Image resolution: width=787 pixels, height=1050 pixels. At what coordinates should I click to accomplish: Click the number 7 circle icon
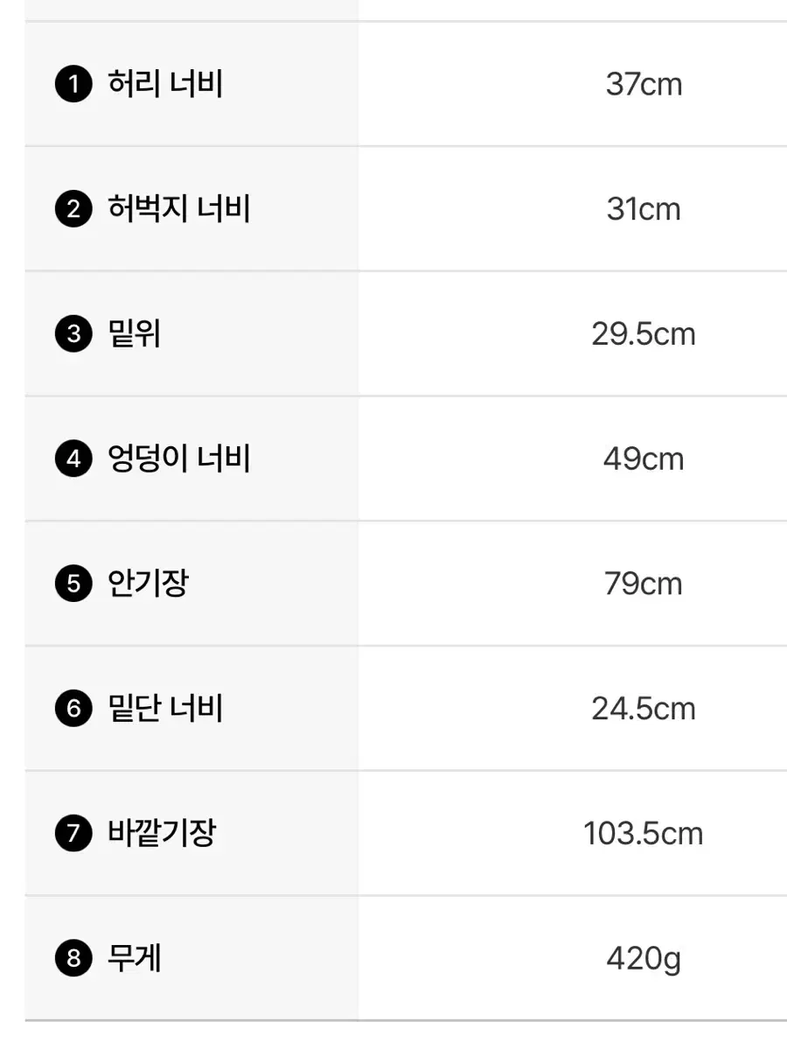(73, 834)
